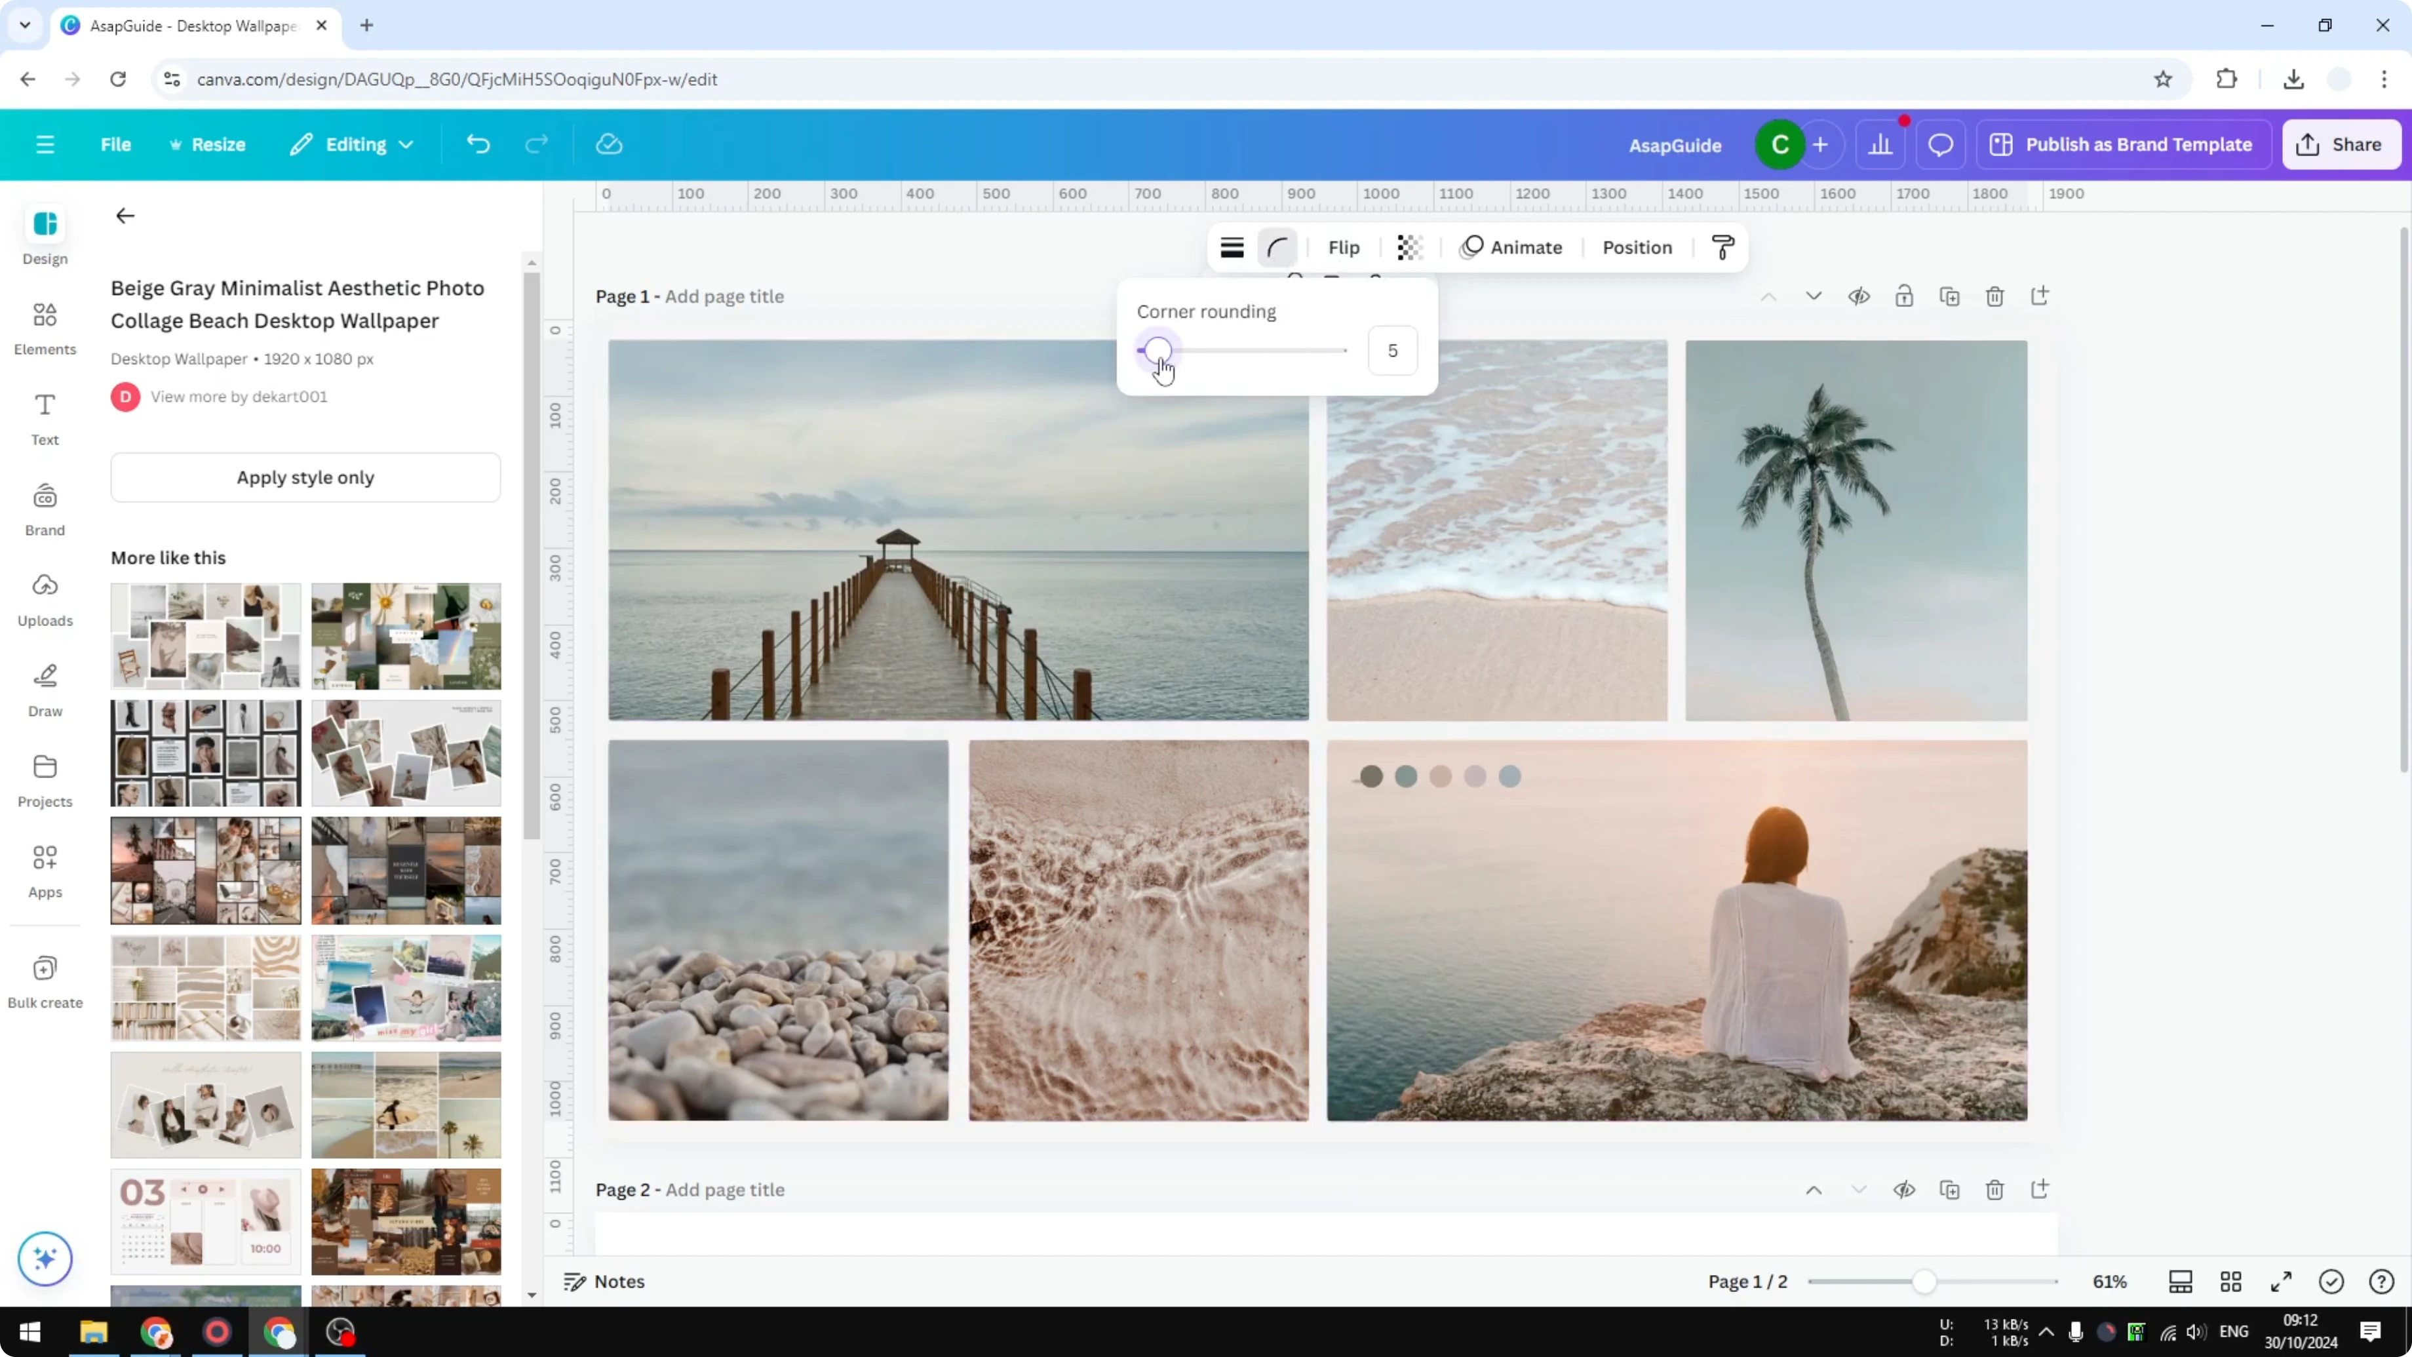Open the File menu
The width and height of the screenshot is (2412, 1357).
pos(116,144)
